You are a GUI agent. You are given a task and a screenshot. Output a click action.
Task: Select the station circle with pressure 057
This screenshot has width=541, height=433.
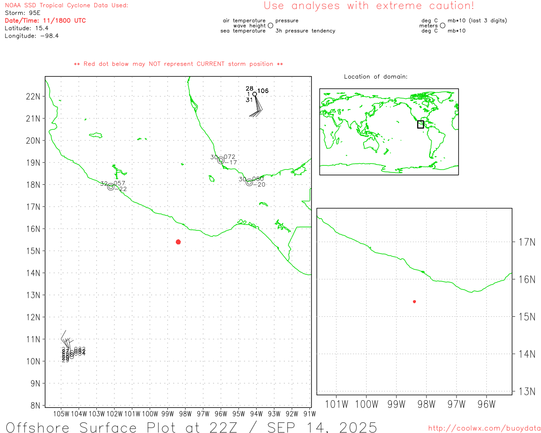pyautogui.click(x=111, y=187)
